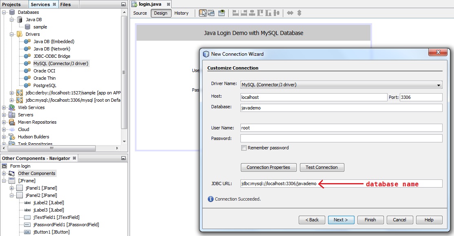Open the Files tab
The width and height of the screenshot is (454, 236).
65,4
